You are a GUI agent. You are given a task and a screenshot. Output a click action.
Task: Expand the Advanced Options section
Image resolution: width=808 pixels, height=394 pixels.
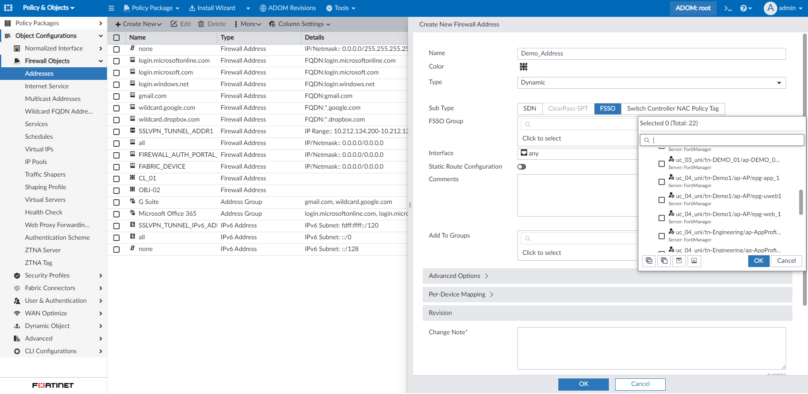pos(458,276)
